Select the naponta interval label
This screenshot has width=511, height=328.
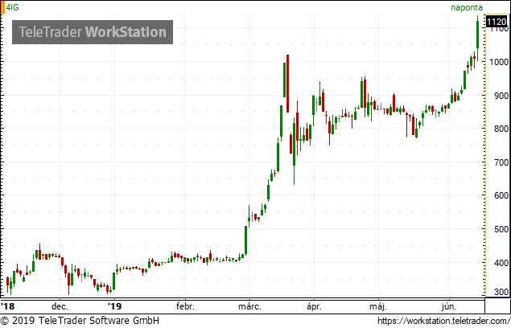(467, 7)
